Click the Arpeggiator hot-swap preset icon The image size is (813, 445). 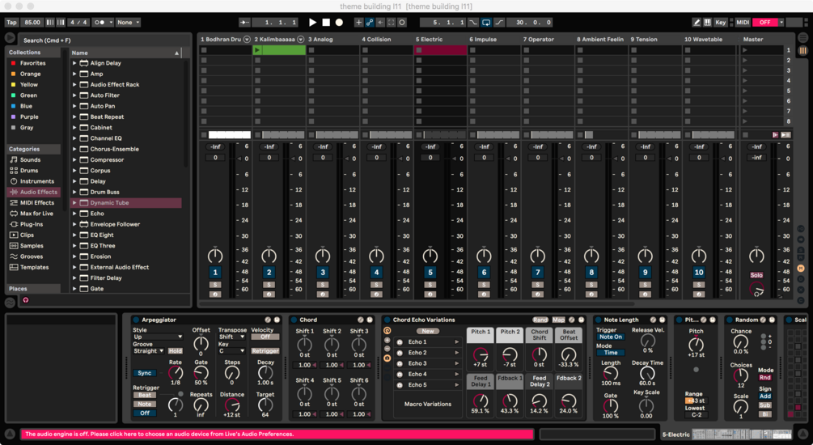tap(268, 320)
